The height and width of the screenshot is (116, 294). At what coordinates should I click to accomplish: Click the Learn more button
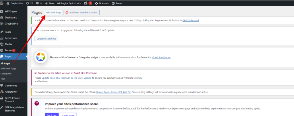point(68,115)
